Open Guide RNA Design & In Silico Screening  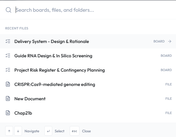tap(53, 56)
